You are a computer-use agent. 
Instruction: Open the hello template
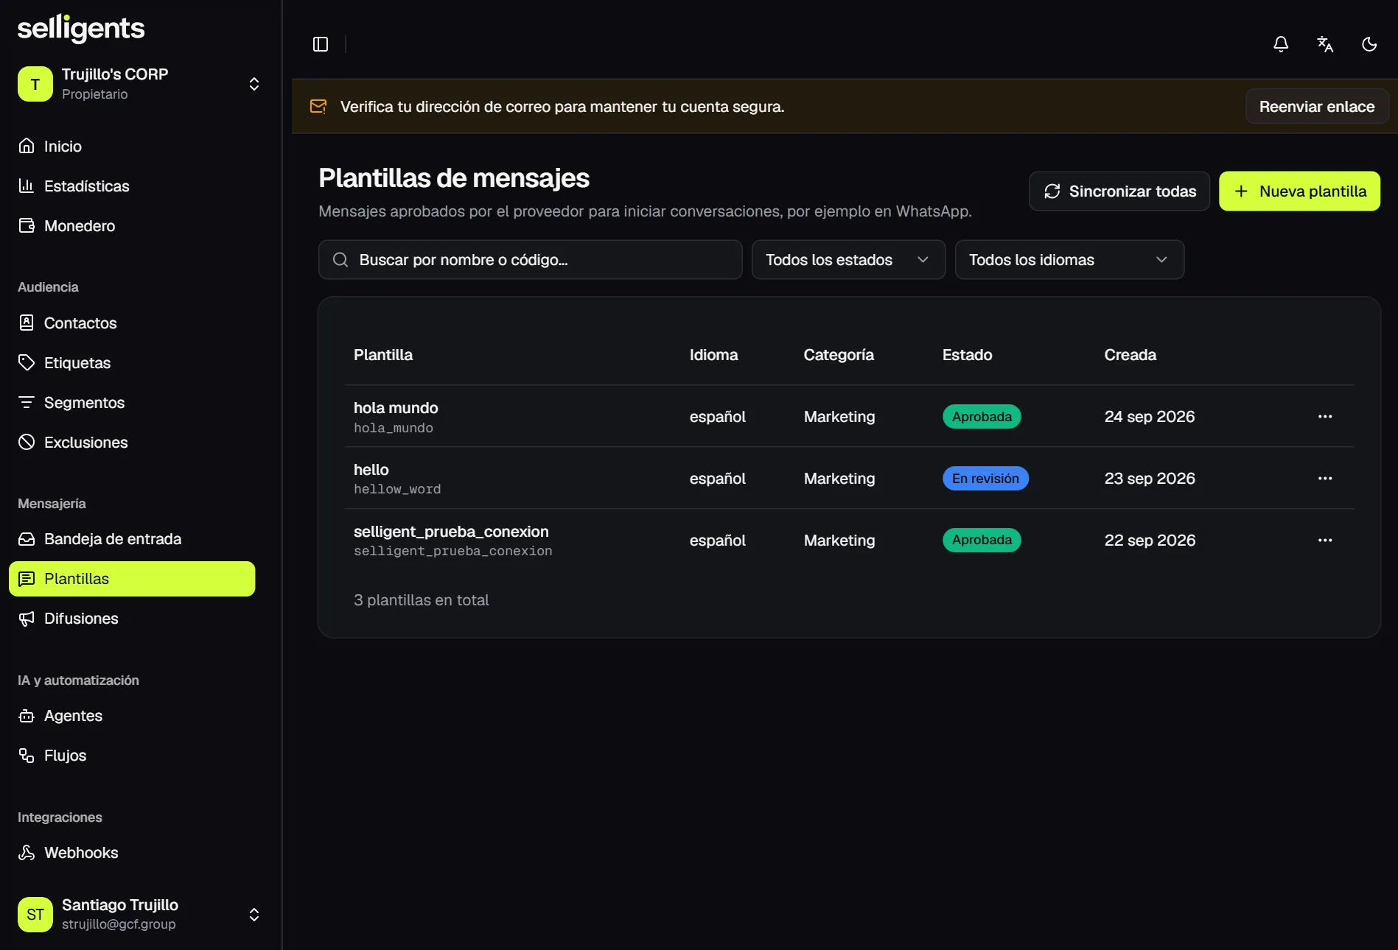point(371,470)
